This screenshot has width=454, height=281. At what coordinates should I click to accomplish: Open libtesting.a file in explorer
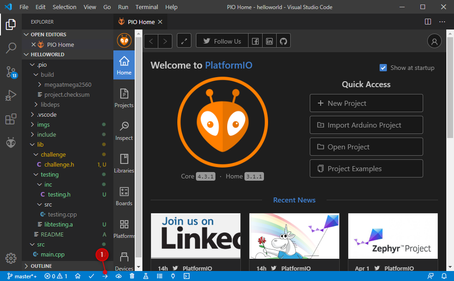click(x=68, y=225)
